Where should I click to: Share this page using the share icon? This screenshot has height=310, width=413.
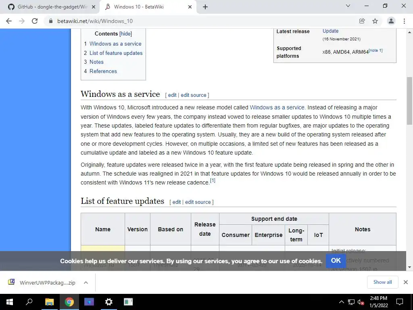362,21
